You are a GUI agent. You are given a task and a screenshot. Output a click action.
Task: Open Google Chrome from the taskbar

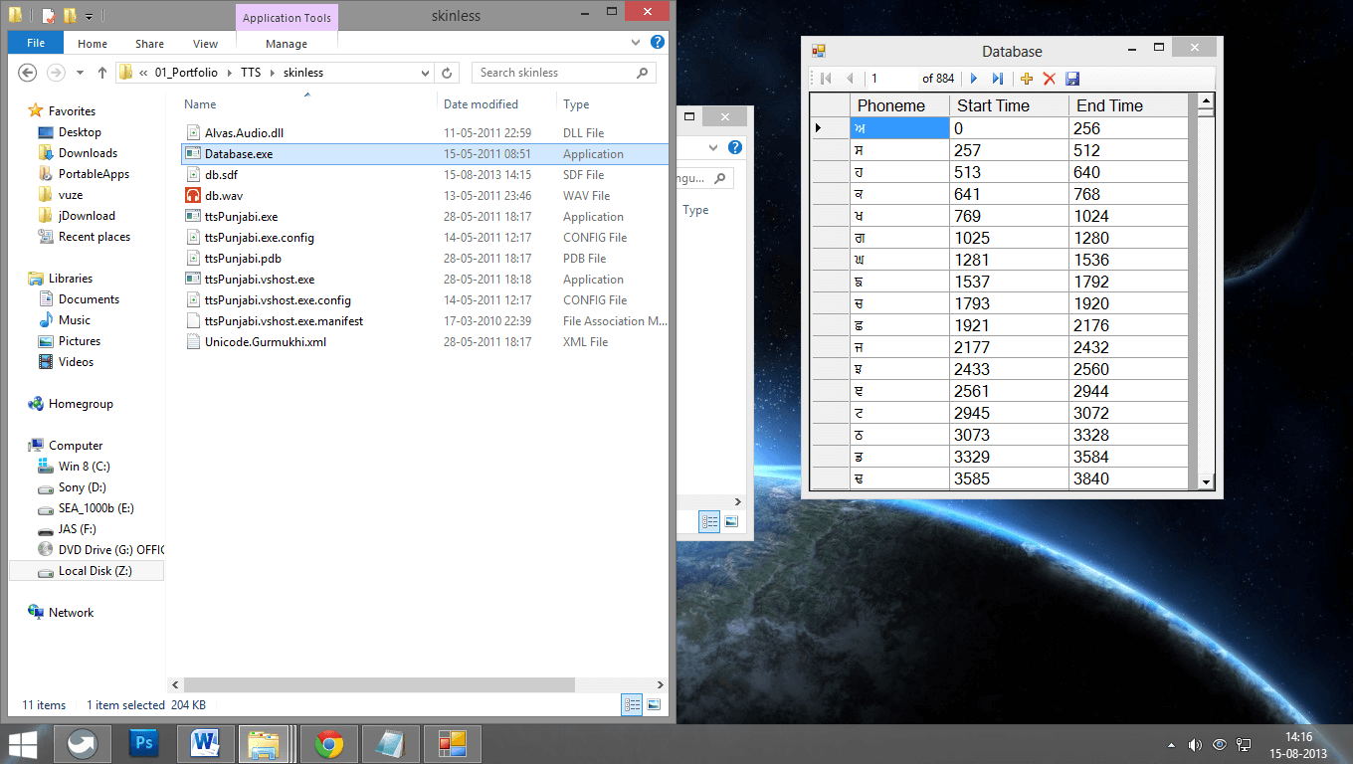[329, 743]
